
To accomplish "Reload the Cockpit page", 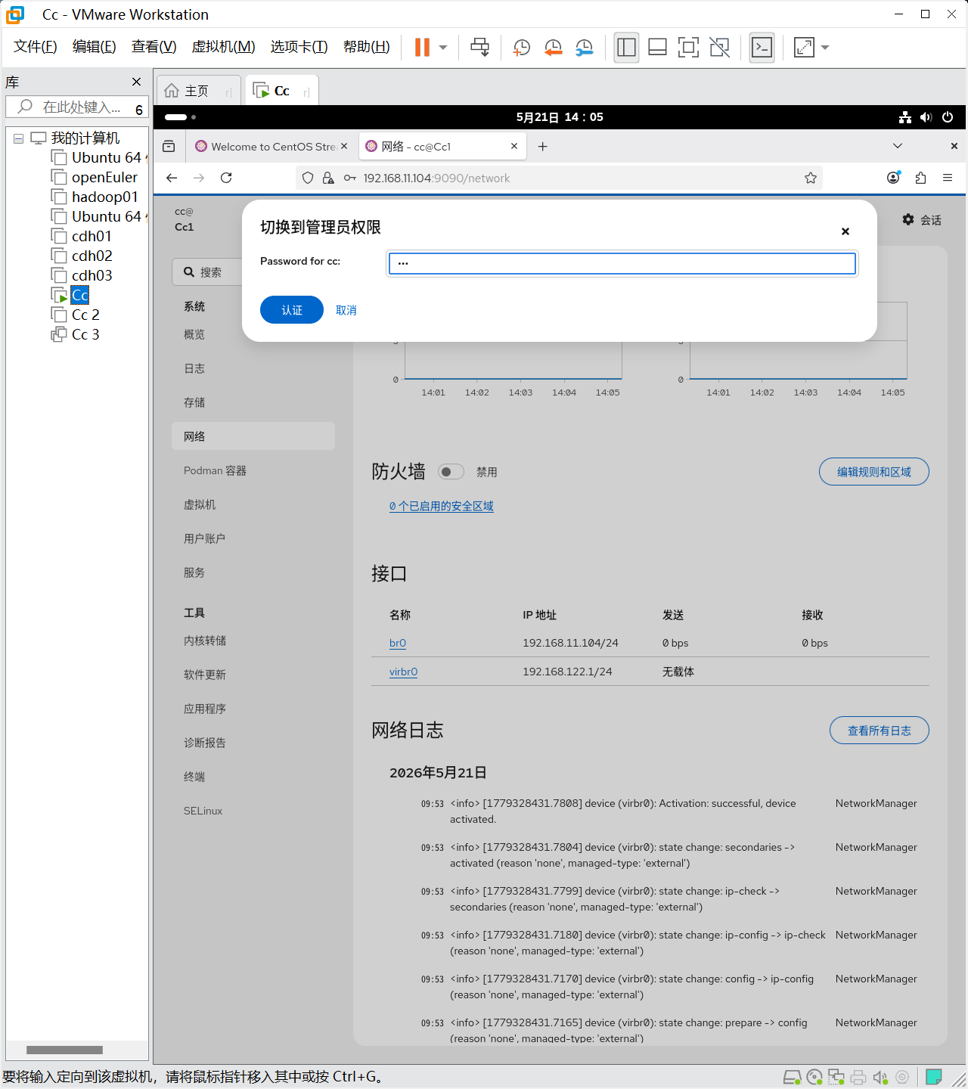I will point(226,178).
